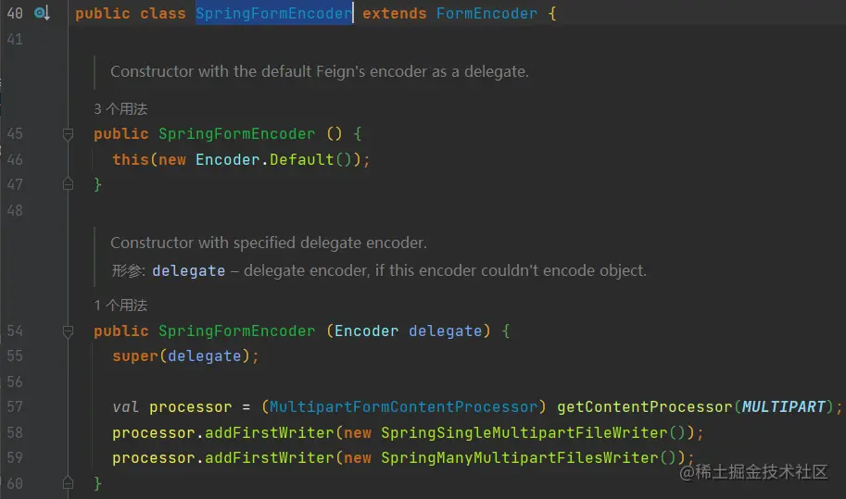Image resolution: width=846 pixels, height=499 pixels.
Task: Collapse the delegate constructor fold on line 54
Action: click(x=68, y=331)
